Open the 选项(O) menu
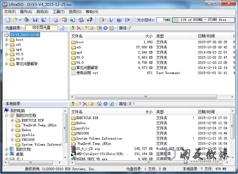238x174 pixels. click(x=75, y=12)
